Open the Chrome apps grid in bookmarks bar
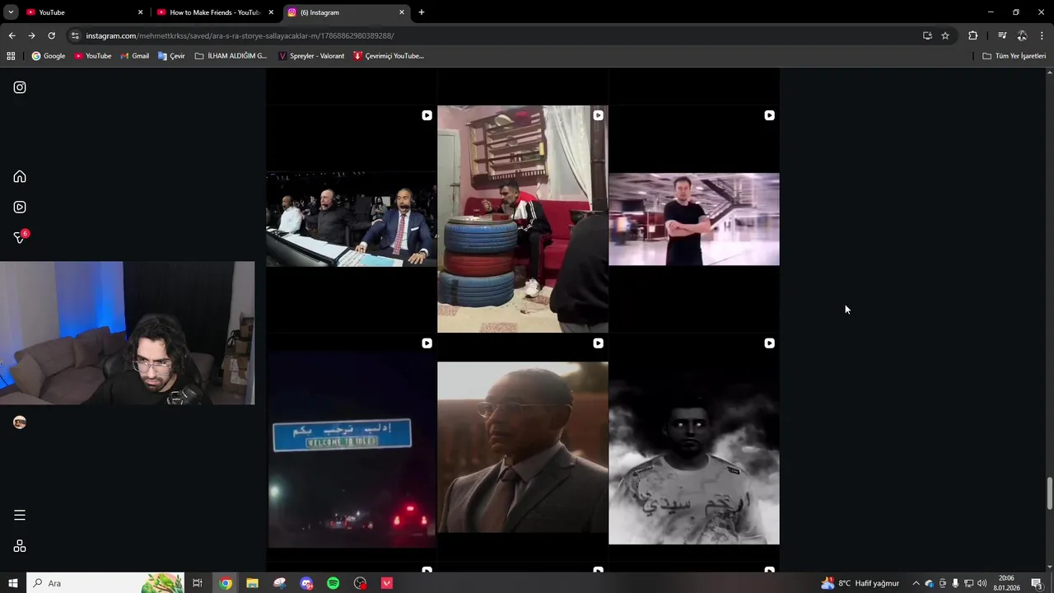 pos(11,56)
